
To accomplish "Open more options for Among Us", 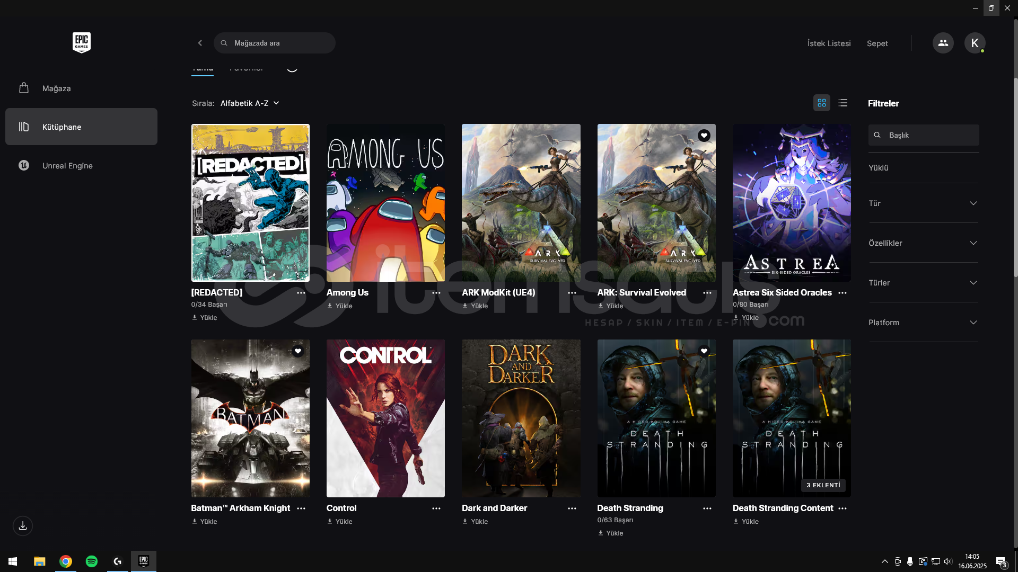I will (x=436, y=293).
